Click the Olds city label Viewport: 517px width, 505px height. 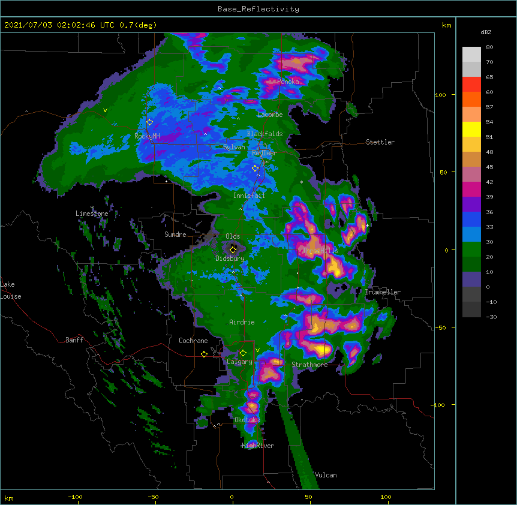233,236
